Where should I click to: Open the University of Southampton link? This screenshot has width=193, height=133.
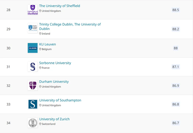pos(60,100)
